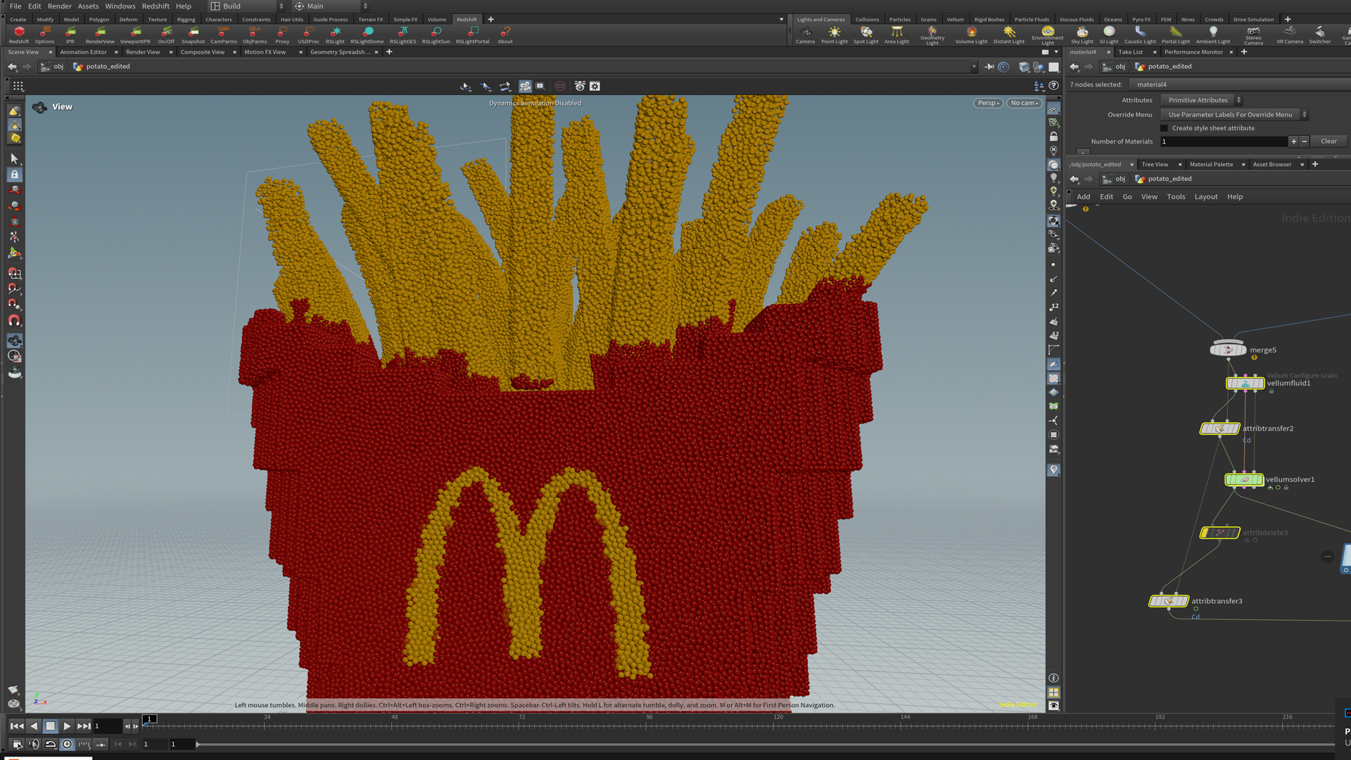Toggle real time playback clock icon
1351x760 pixels.
(67, 745)
